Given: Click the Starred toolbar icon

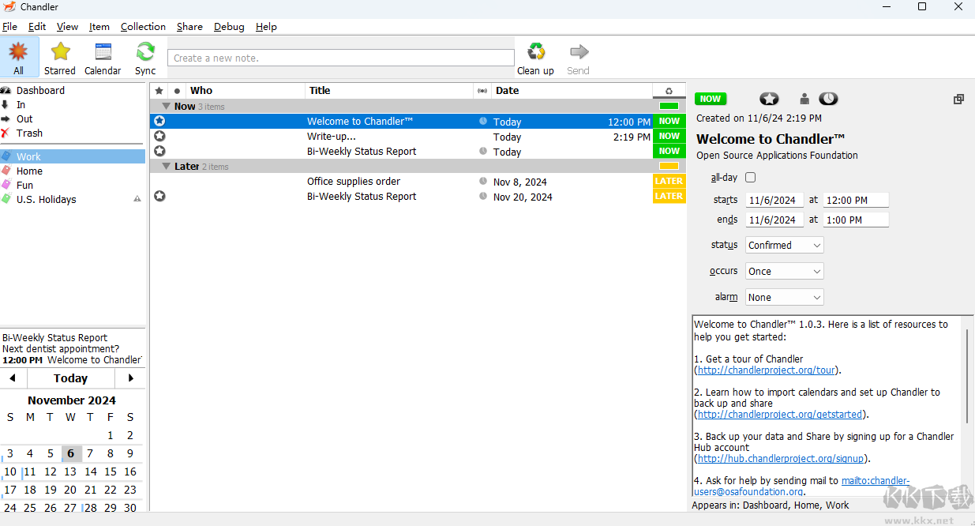Looking at the screenshot, I should click(x=60, y=53).
